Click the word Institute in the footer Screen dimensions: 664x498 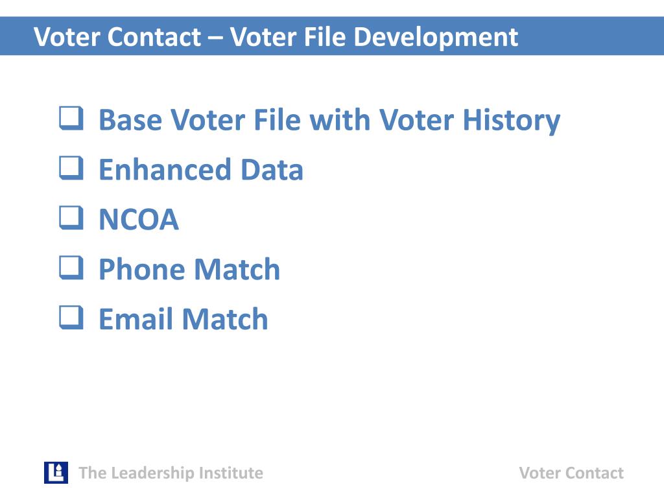pyautogui.click(x=231, y=473)
